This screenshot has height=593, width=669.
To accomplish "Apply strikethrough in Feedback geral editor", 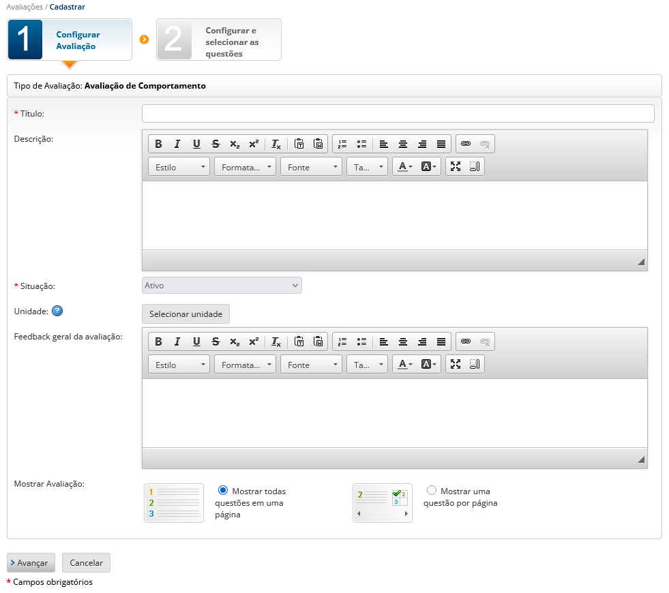I will [215, 341].
